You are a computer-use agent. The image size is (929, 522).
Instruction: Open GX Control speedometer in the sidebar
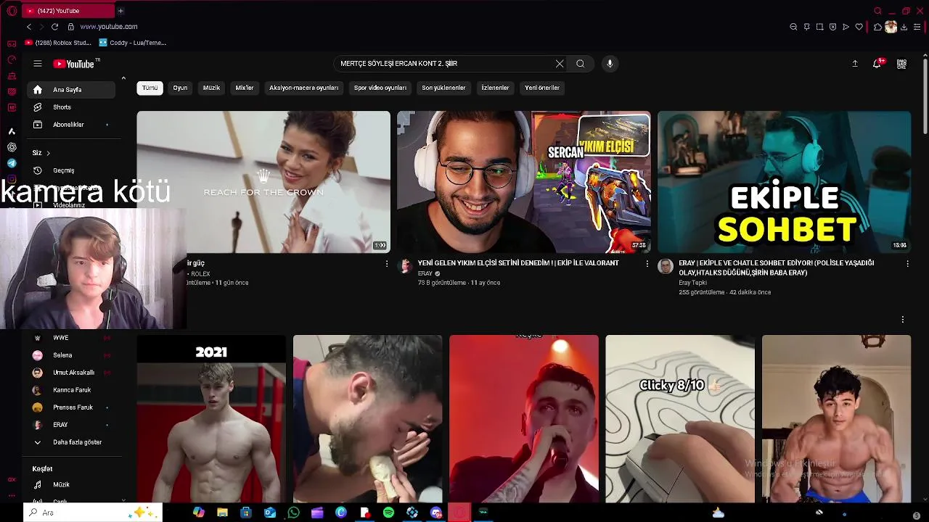(x=12, y=59)
